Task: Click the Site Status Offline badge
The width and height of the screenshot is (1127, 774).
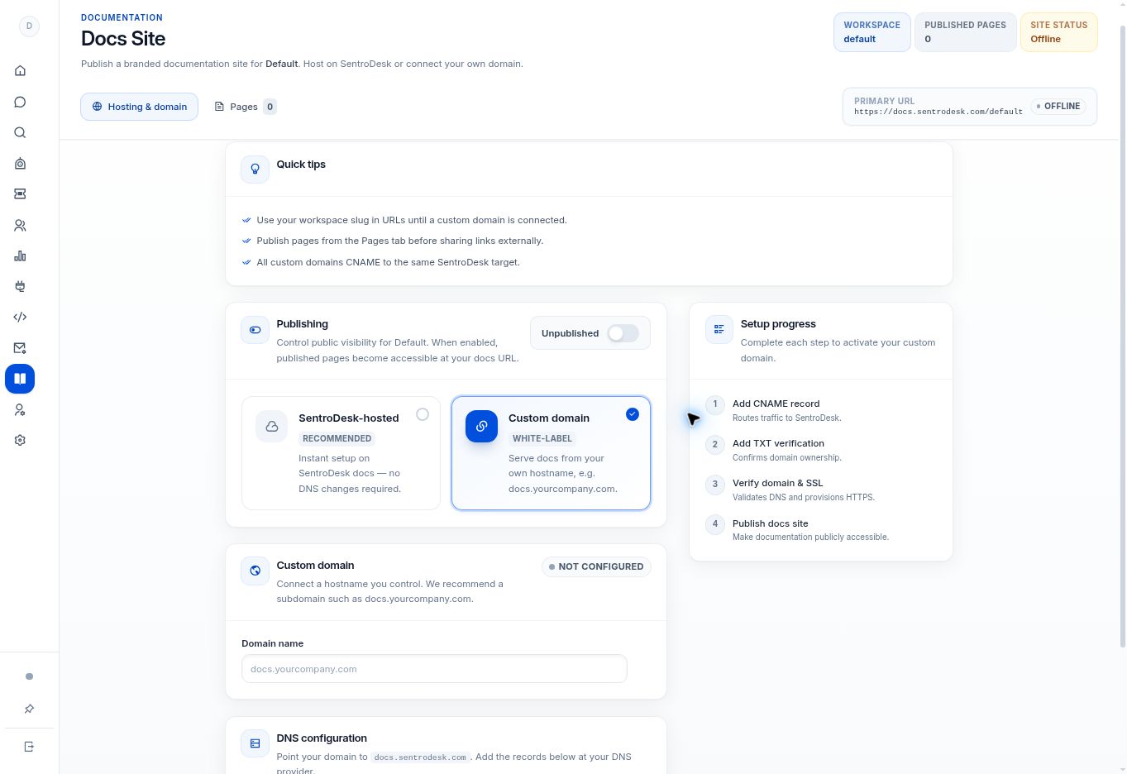Action: click(1059, 32)
